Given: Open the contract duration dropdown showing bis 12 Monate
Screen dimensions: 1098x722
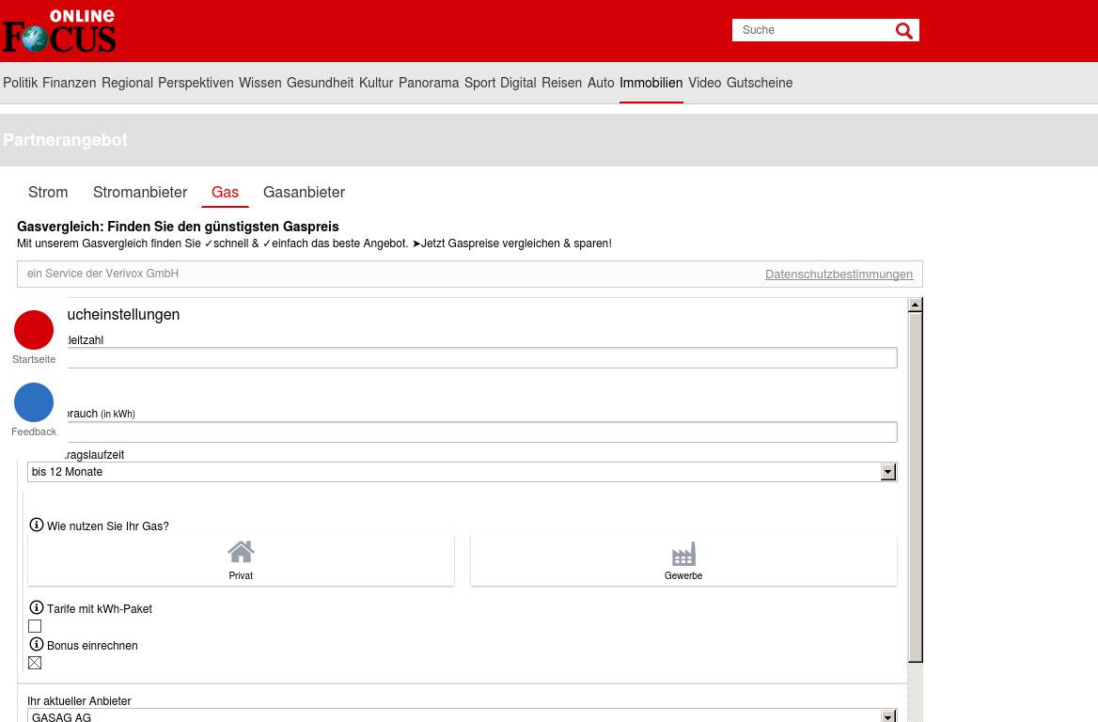Looking at the screenshot, I should click(x=887, y=472).
